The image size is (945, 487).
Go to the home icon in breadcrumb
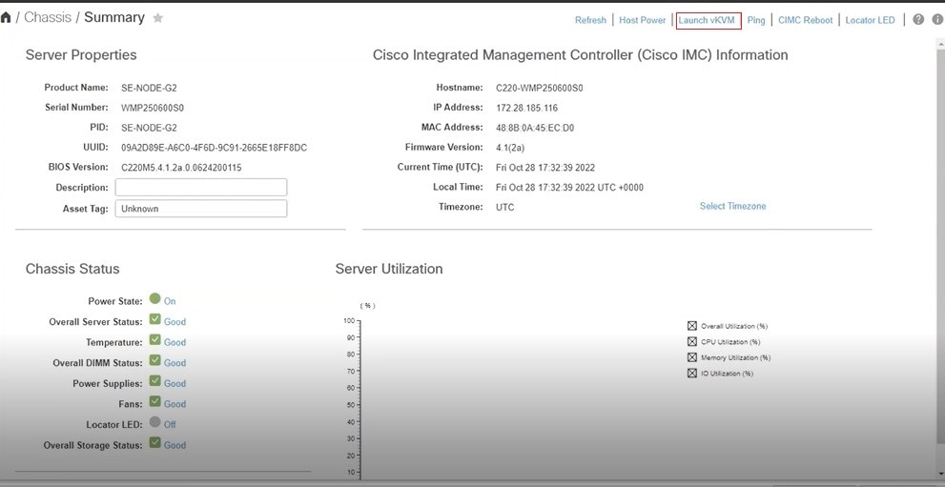pos(6,17)
